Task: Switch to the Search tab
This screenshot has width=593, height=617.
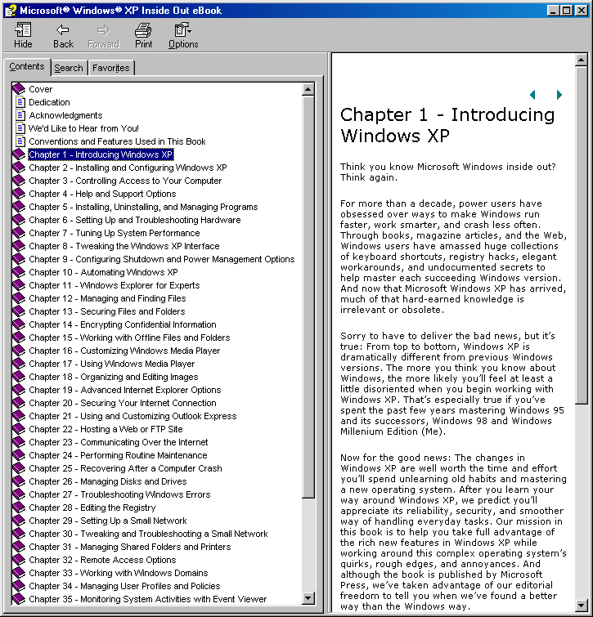Action: [69, 68]
